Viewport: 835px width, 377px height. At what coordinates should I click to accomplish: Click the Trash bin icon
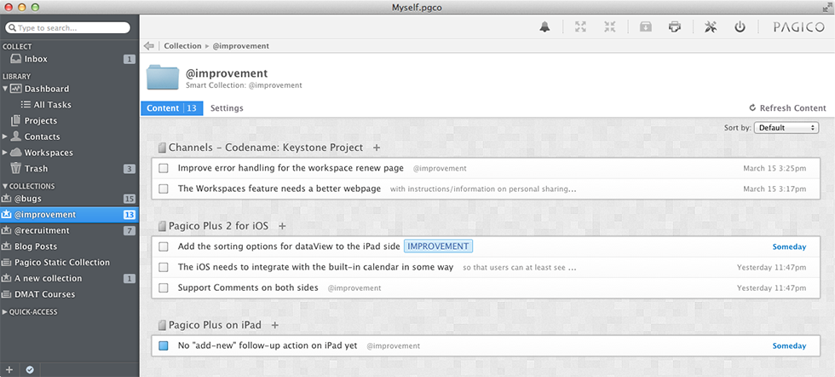pos(16,169)
